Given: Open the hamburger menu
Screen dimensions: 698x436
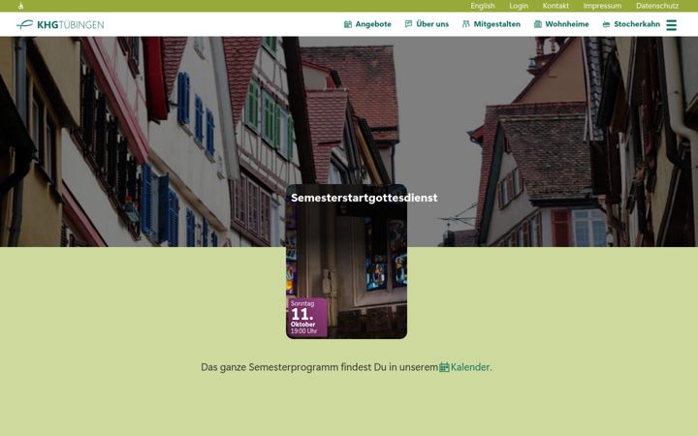Looking at the screenshot, I should coord(671,25).
